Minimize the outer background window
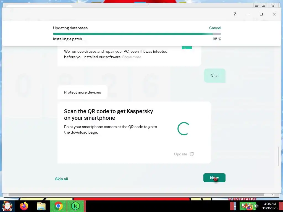 257,6
